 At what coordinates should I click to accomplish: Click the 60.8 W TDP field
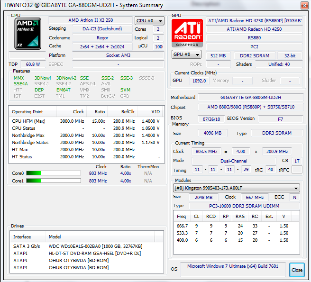click(x=33, y=64)
